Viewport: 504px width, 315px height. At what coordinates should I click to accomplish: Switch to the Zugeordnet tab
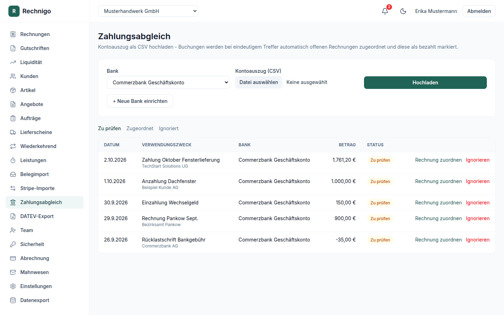(140, 128)
